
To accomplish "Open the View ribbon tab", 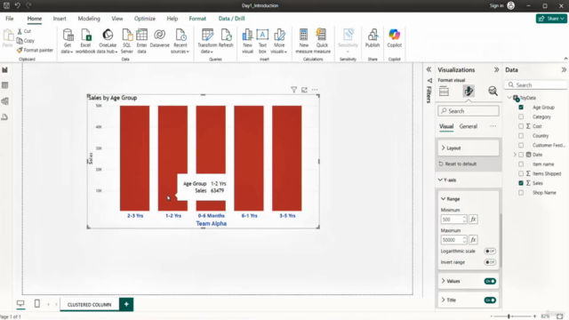I will click(x=117, y=19).
